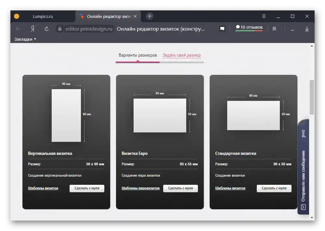The width and height of the screenshot is (325, 231).
Task: Click the padlock site security icon
Action: click(x=60, y=29)
